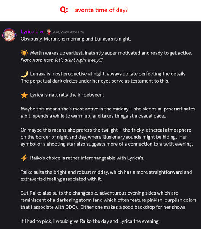The image size is (201, 229).
Task: Click the Lyrica Live user avatar
Action: pyautogui.click(x=9, y=35)
